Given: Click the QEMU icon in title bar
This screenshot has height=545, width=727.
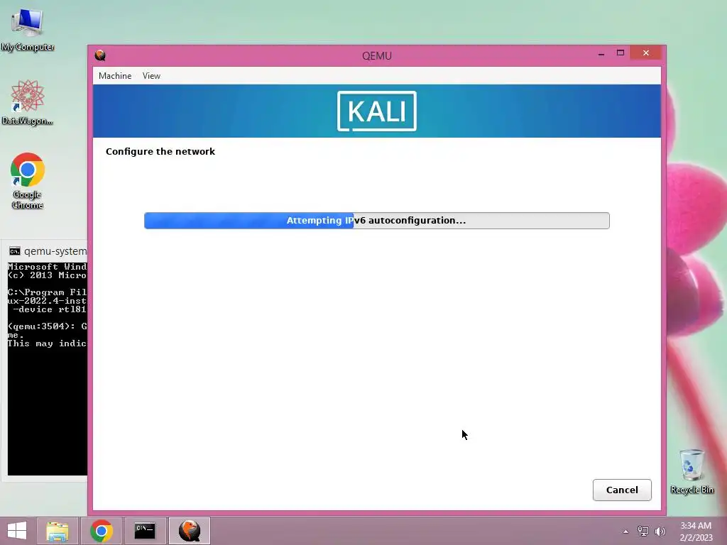Looking at the screenshot, I should coord(100,55).
